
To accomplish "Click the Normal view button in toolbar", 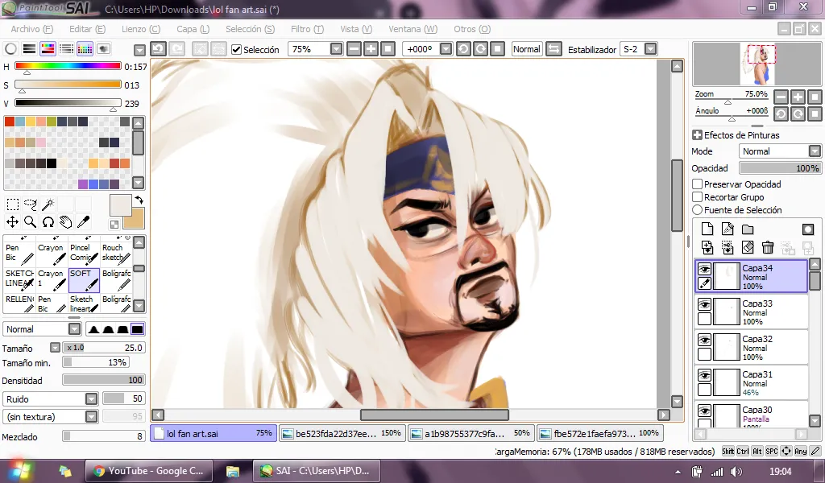I will tap(527, 49).
